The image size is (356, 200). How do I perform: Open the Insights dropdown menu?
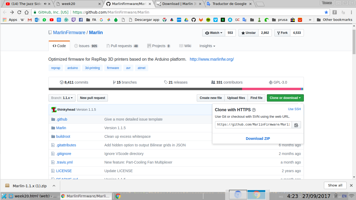point(207,46)
